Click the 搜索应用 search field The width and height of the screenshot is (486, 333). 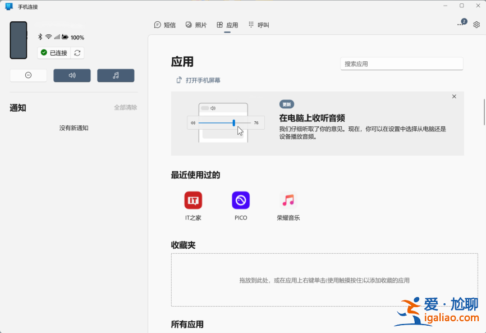pyautogui.click(x=401, y=63)
